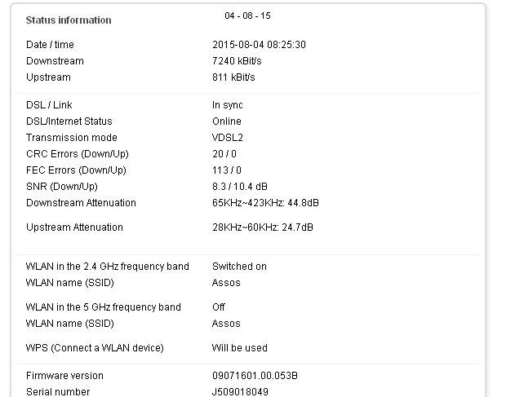The width and height of the screenshot is (524, 397).
Task: Select the firmware version 09071601.00.053B
Action: pos(255,376)
